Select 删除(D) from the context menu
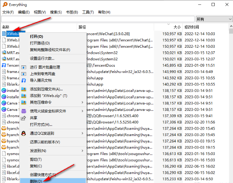The image size is (233, 183). pyautogui.click(x=36, y=181)
